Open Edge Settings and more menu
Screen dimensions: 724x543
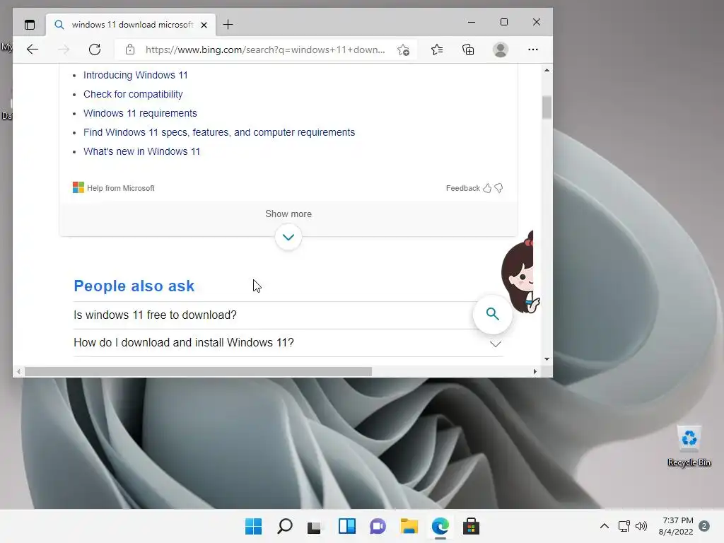(x=533, y=49)
